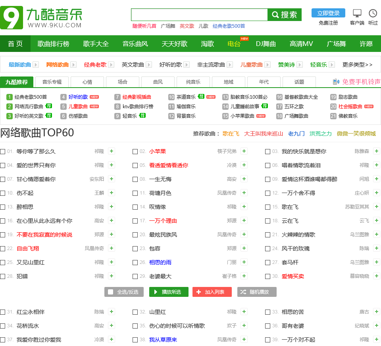The height and width of the screenshot is (346, 381).
Task: Open the listening history (听过) clock icon
Action: [373, 13]
